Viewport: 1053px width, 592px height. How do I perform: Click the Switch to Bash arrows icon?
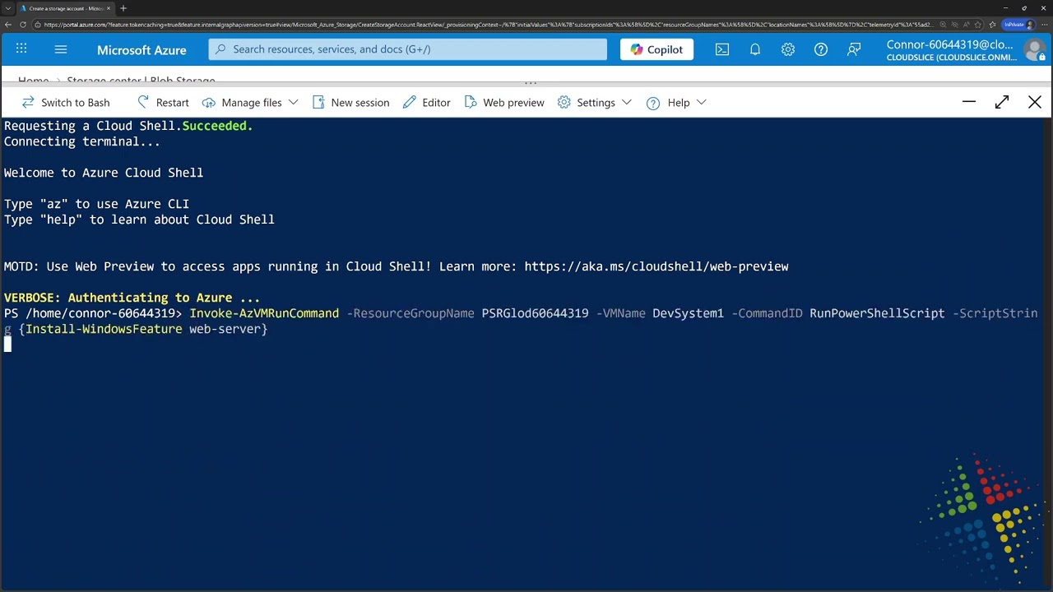[28, 103]
